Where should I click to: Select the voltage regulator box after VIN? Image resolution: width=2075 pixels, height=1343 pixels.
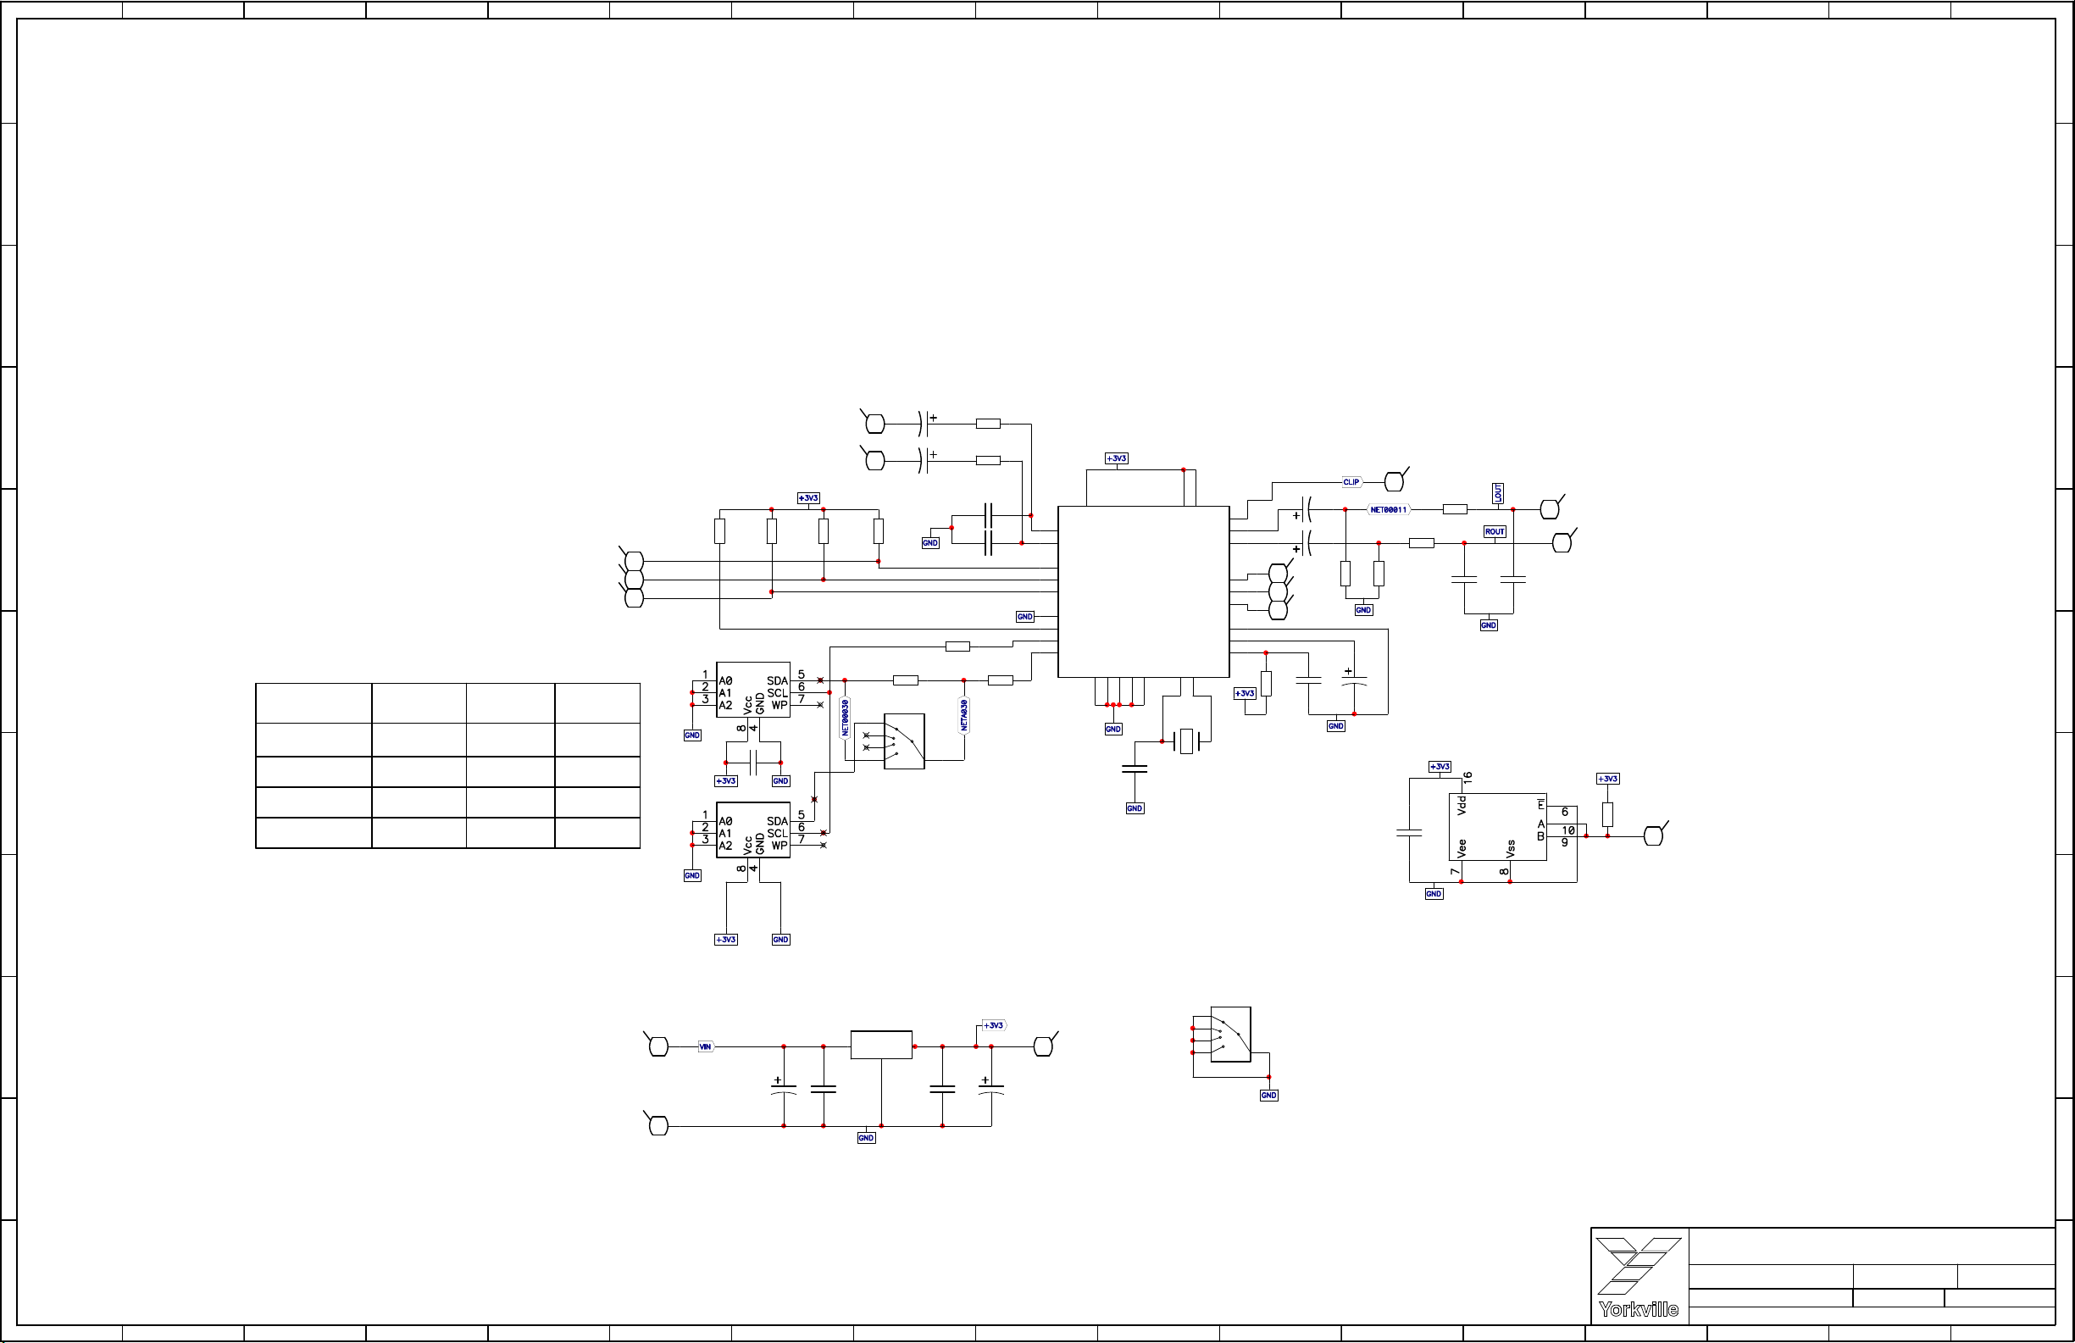[x=881, y=1045]
